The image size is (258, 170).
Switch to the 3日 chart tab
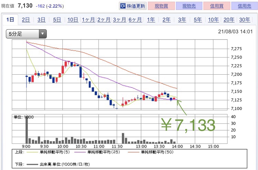pyautogui.click(x=41, y=20)
